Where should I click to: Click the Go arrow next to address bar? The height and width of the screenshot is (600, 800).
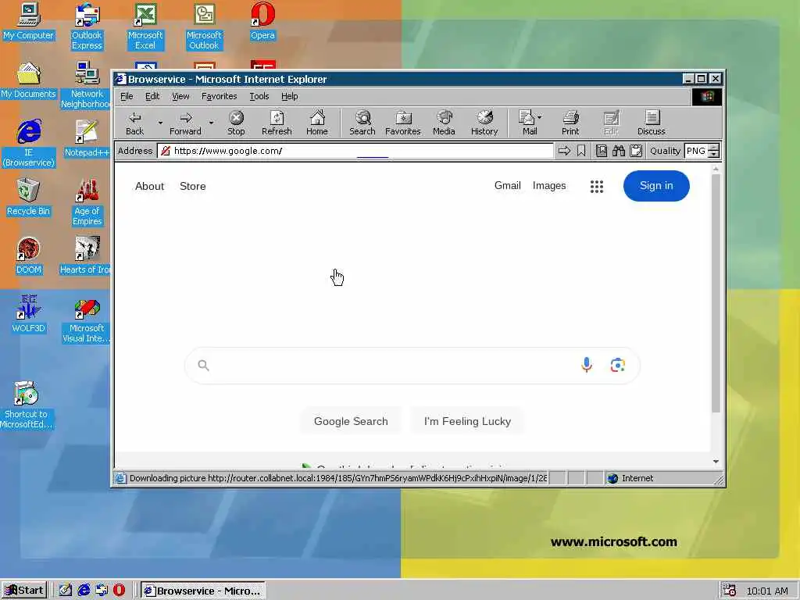(564, 151)
